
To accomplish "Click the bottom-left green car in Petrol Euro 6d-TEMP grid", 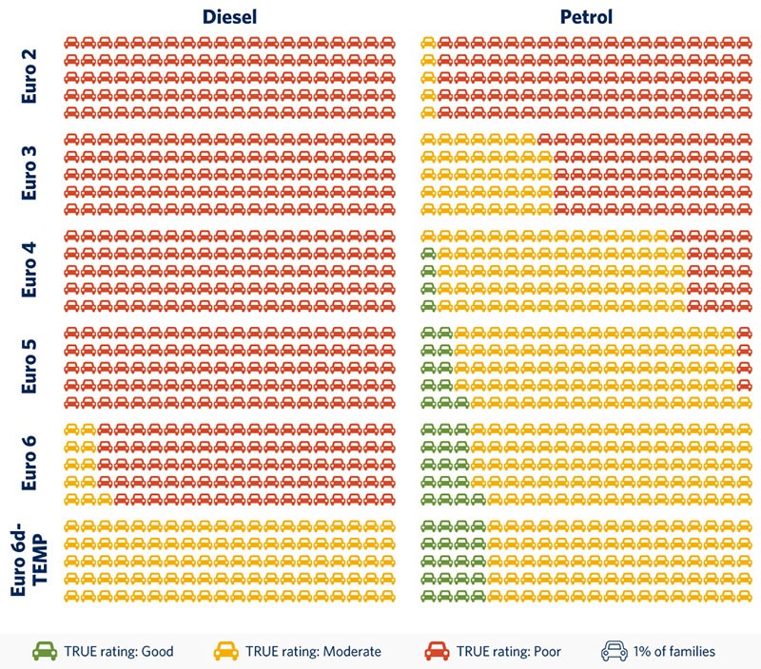I will point(429,595).
